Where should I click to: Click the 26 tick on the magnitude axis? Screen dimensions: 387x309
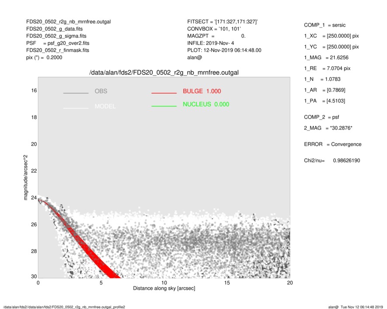[34, 224]
